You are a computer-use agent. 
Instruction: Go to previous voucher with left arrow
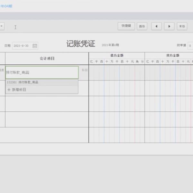[x=156, y=26]
